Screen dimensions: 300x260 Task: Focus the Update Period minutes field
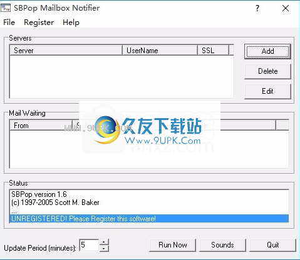pos(89,245)
